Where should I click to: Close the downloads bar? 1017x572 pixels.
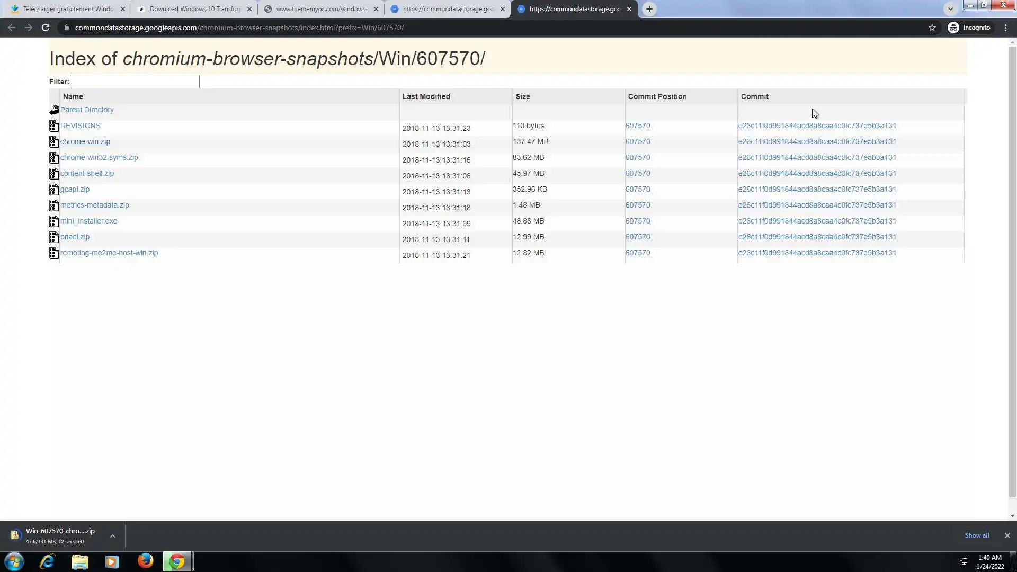pos(1007,535)
